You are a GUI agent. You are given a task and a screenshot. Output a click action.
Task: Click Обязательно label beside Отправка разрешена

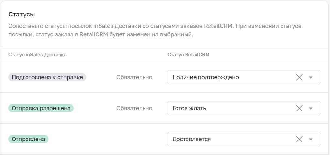coord(134,108)
